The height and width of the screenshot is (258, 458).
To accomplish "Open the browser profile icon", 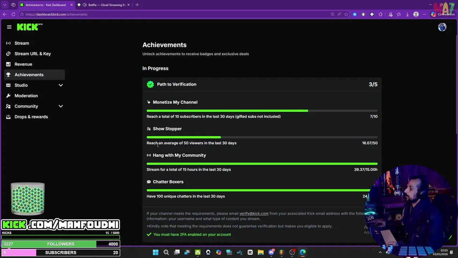I will (x=416, y=14).
